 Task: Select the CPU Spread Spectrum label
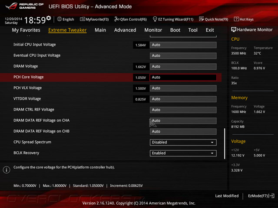coord(32,142)
